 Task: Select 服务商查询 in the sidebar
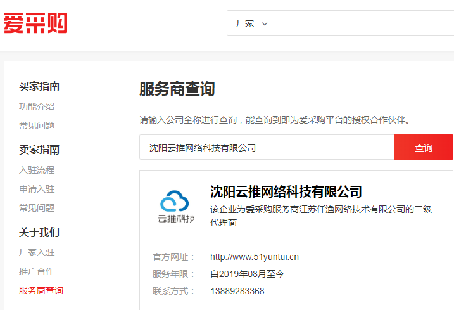click(41, 290)
